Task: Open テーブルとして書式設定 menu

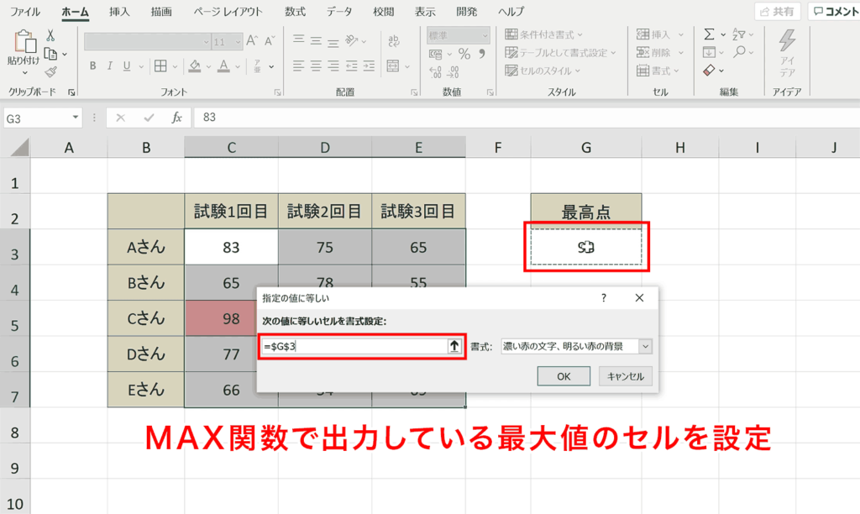Action: coord(560,53)
